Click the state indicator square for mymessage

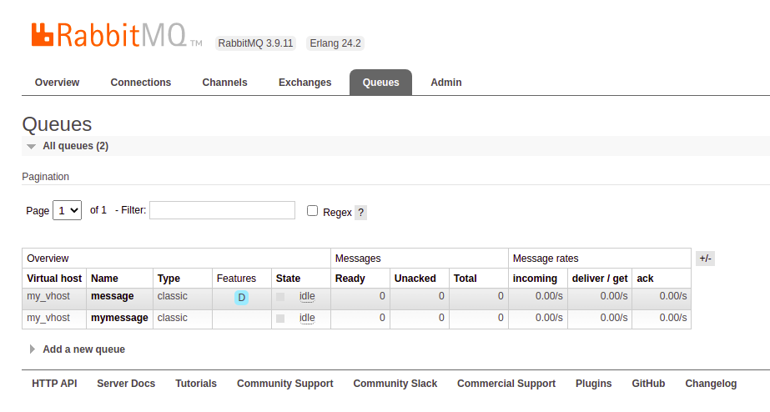(x=280, y=319)
